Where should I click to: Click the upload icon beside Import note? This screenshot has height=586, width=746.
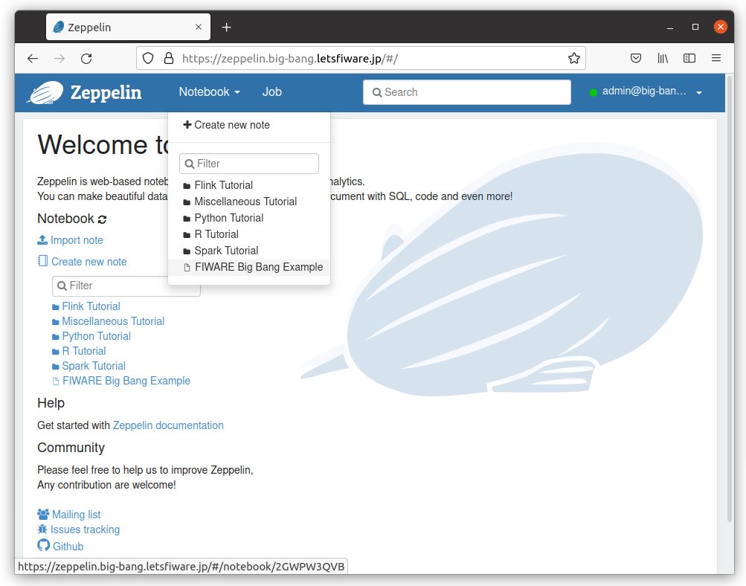[42, 239]
